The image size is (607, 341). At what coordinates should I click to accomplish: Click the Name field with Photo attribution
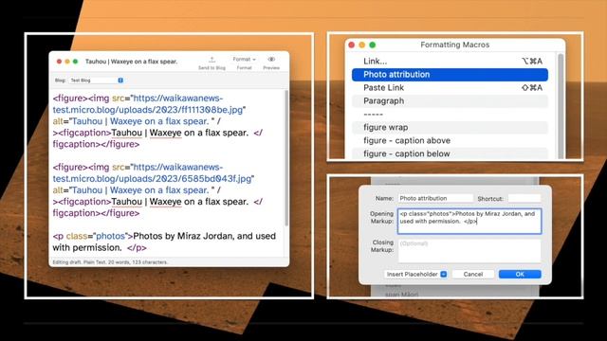(435, 198)
